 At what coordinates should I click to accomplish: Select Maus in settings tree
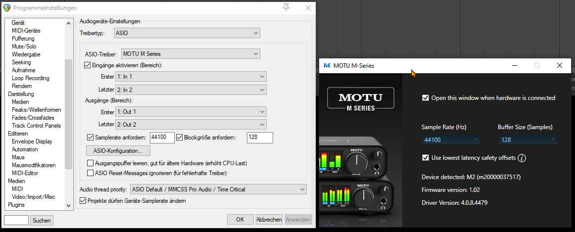(x=18, y=157)
